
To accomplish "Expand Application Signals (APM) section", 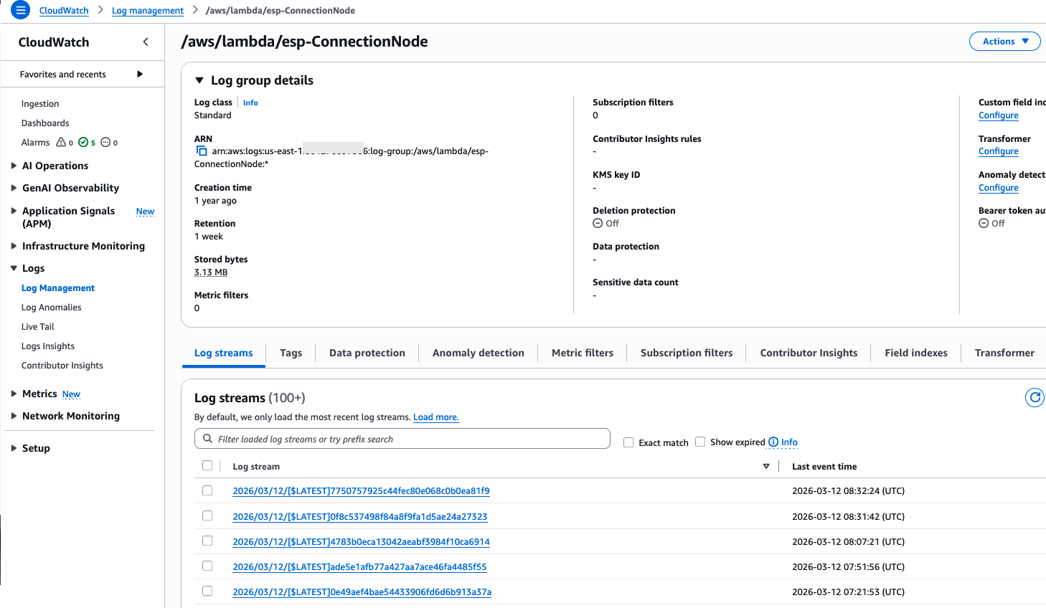I will point(14,211).
